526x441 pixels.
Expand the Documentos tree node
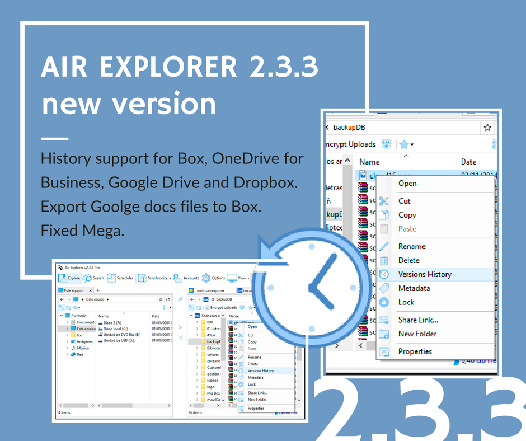pyautogui.click(x=67, y=322)
